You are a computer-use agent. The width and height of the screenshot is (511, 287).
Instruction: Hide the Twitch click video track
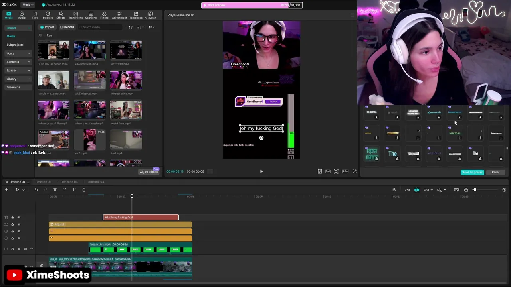tap(19, 249)
